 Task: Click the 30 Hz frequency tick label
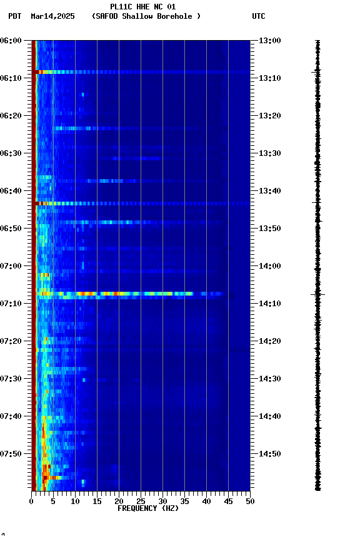[x=162, y=502]
